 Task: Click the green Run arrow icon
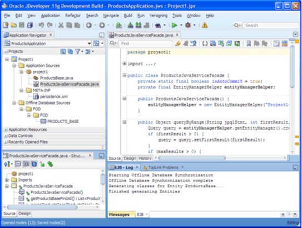174,25
